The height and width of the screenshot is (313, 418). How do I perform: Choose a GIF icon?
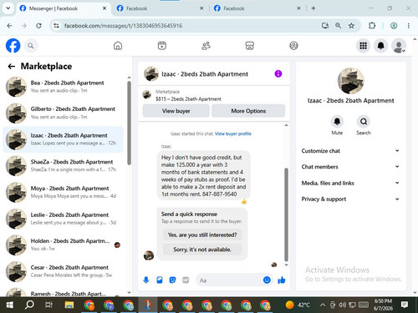coord(186,280)
